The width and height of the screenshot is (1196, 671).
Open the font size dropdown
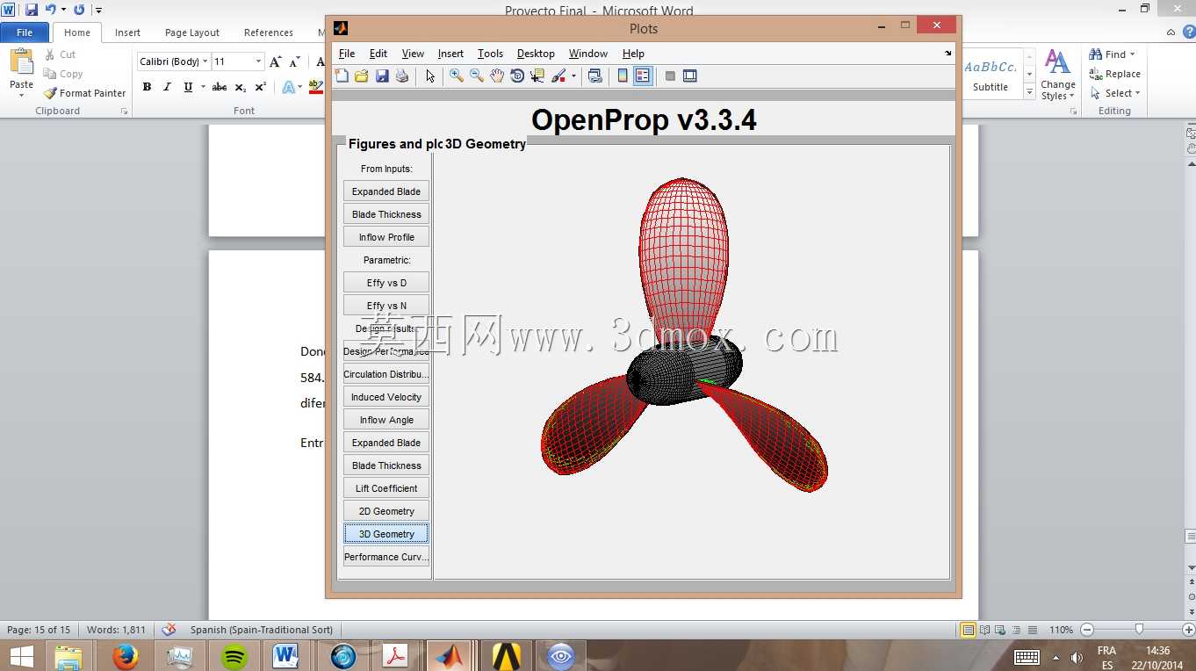pos(258,61)
